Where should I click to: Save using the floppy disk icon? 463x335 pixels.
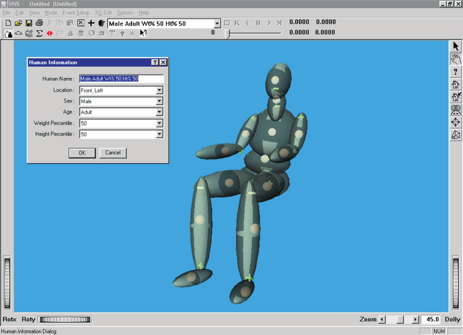tap(28, 23)
